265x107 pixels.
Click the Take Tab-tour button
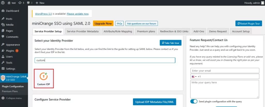tap(171, 43)
